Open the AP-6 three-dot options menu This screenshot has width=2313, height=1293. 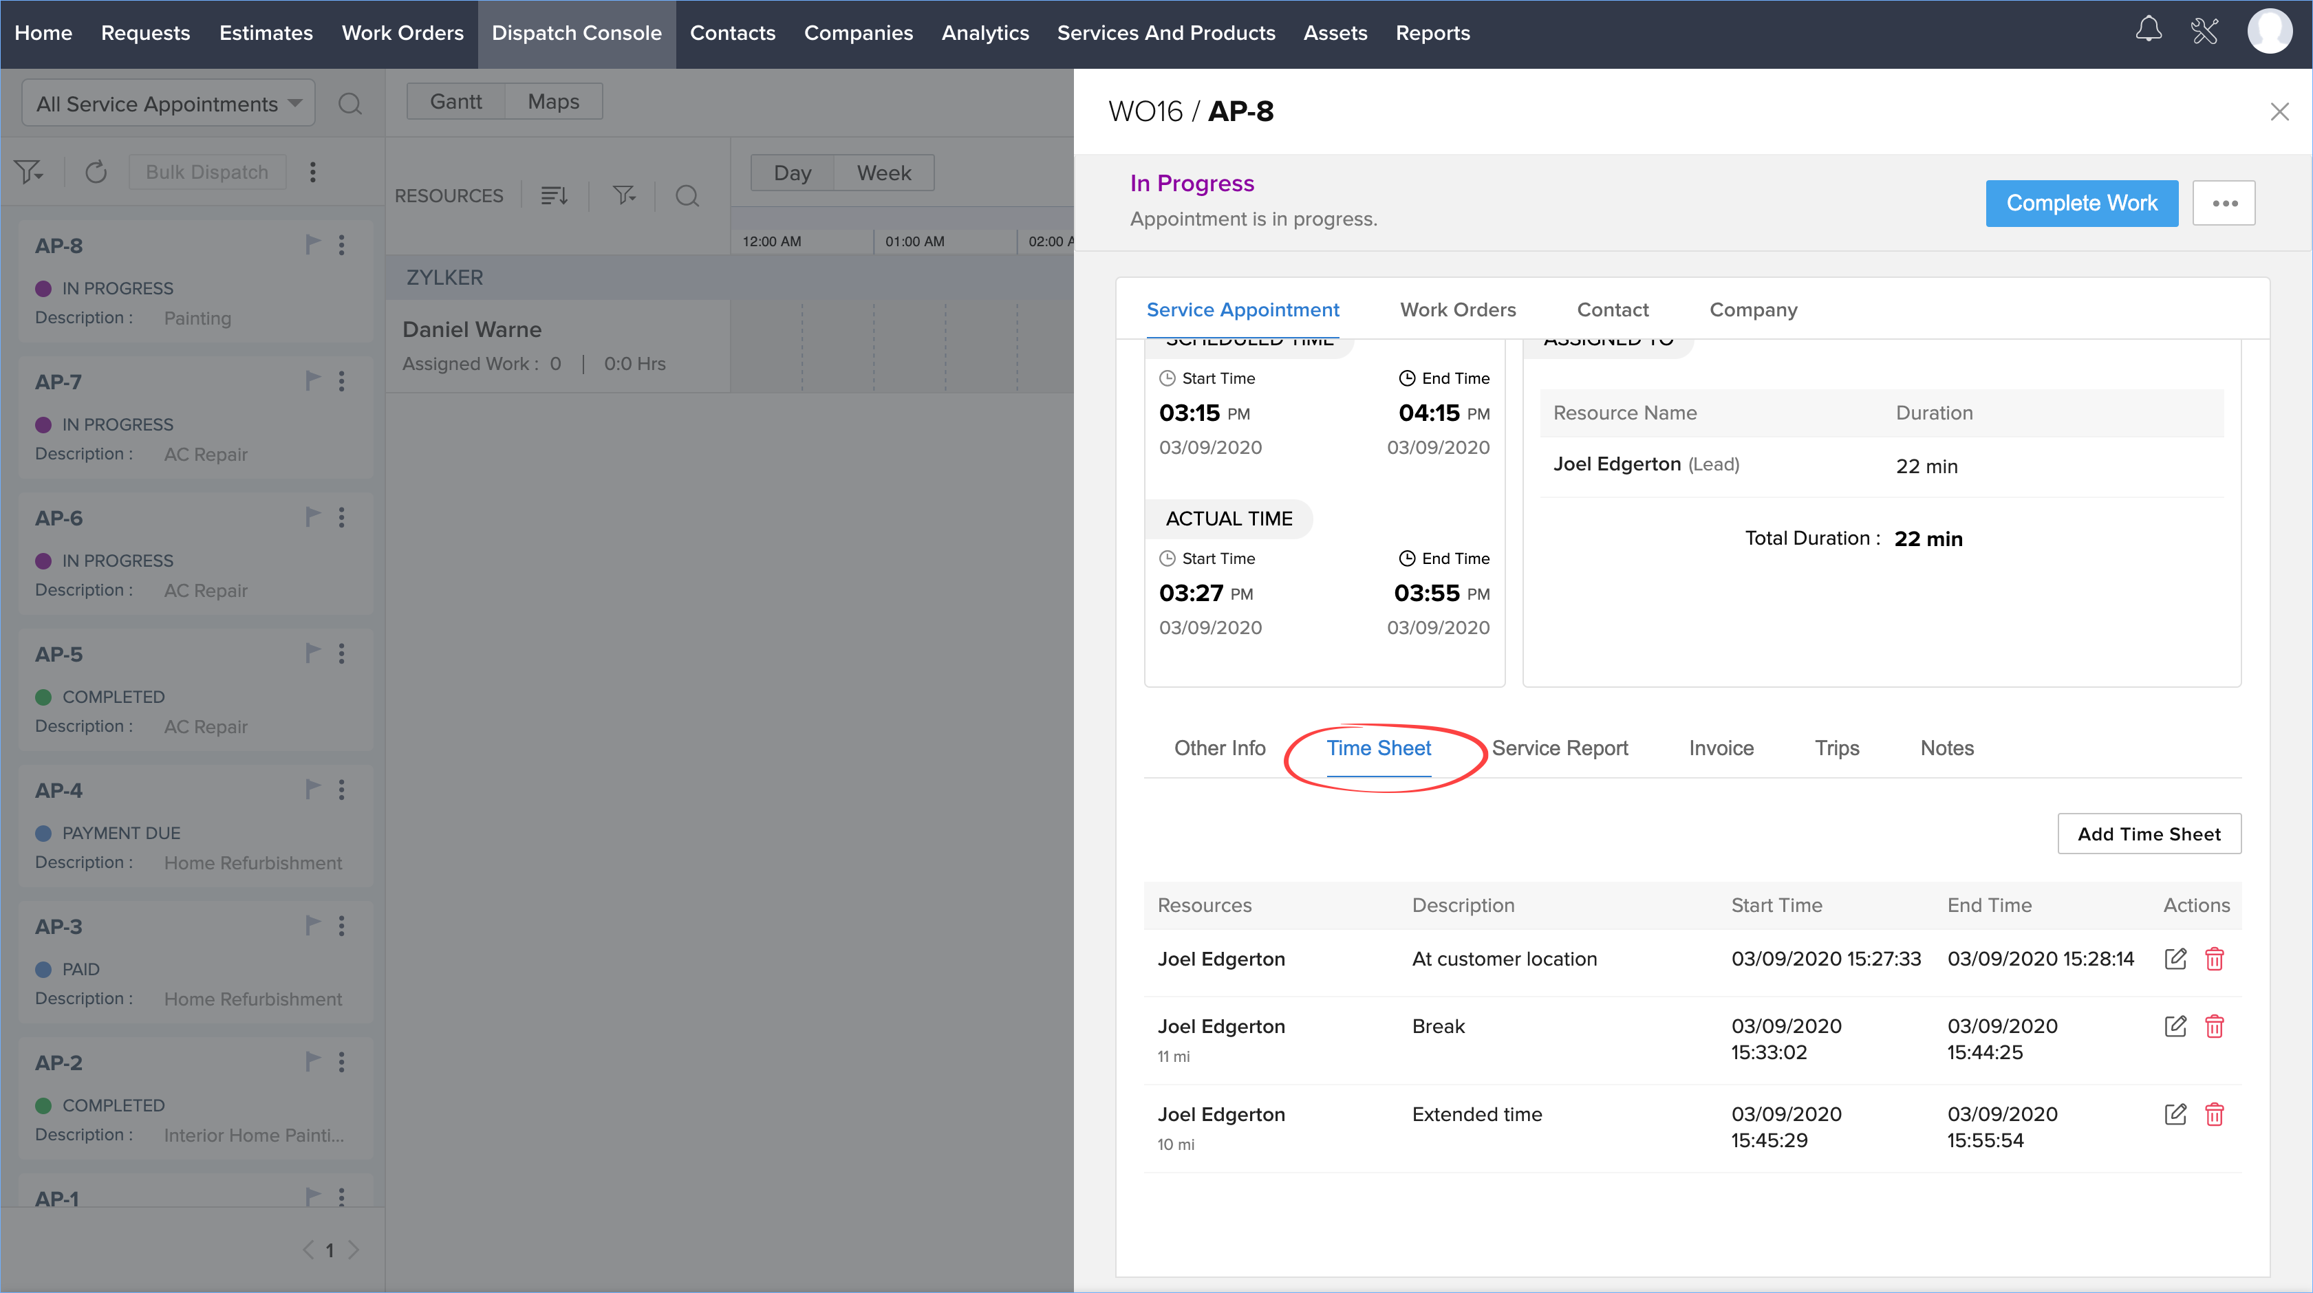point(341,517)
